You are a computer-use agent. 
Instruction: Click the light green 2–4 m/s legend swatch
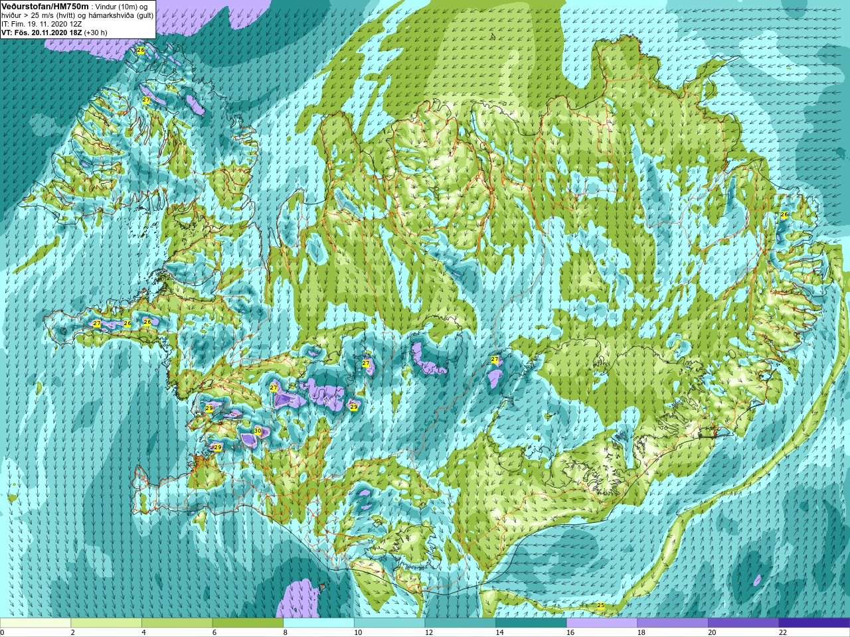pyautogui.click(x=106, y=623)
